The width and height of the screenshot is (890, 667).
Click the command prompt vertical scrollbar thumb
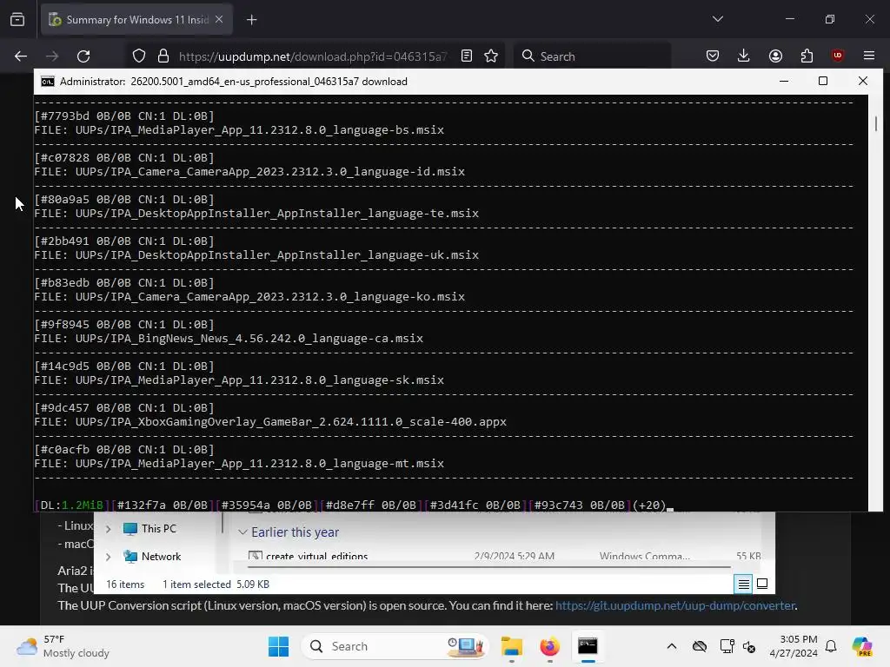pyautogui.click(x=876, y=123)
